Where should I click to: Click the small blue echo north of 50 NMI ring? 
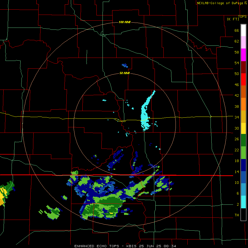pos(125,66)
